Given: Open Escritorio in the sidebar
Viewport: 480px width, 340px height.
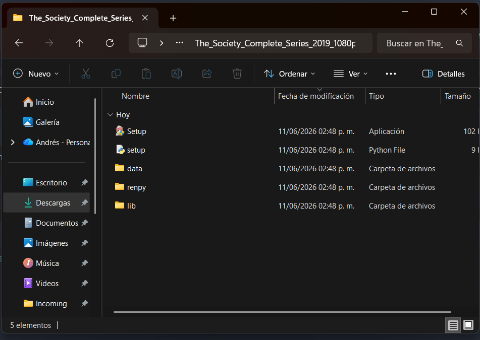Looking at the screenshot, I should [51, 183].
